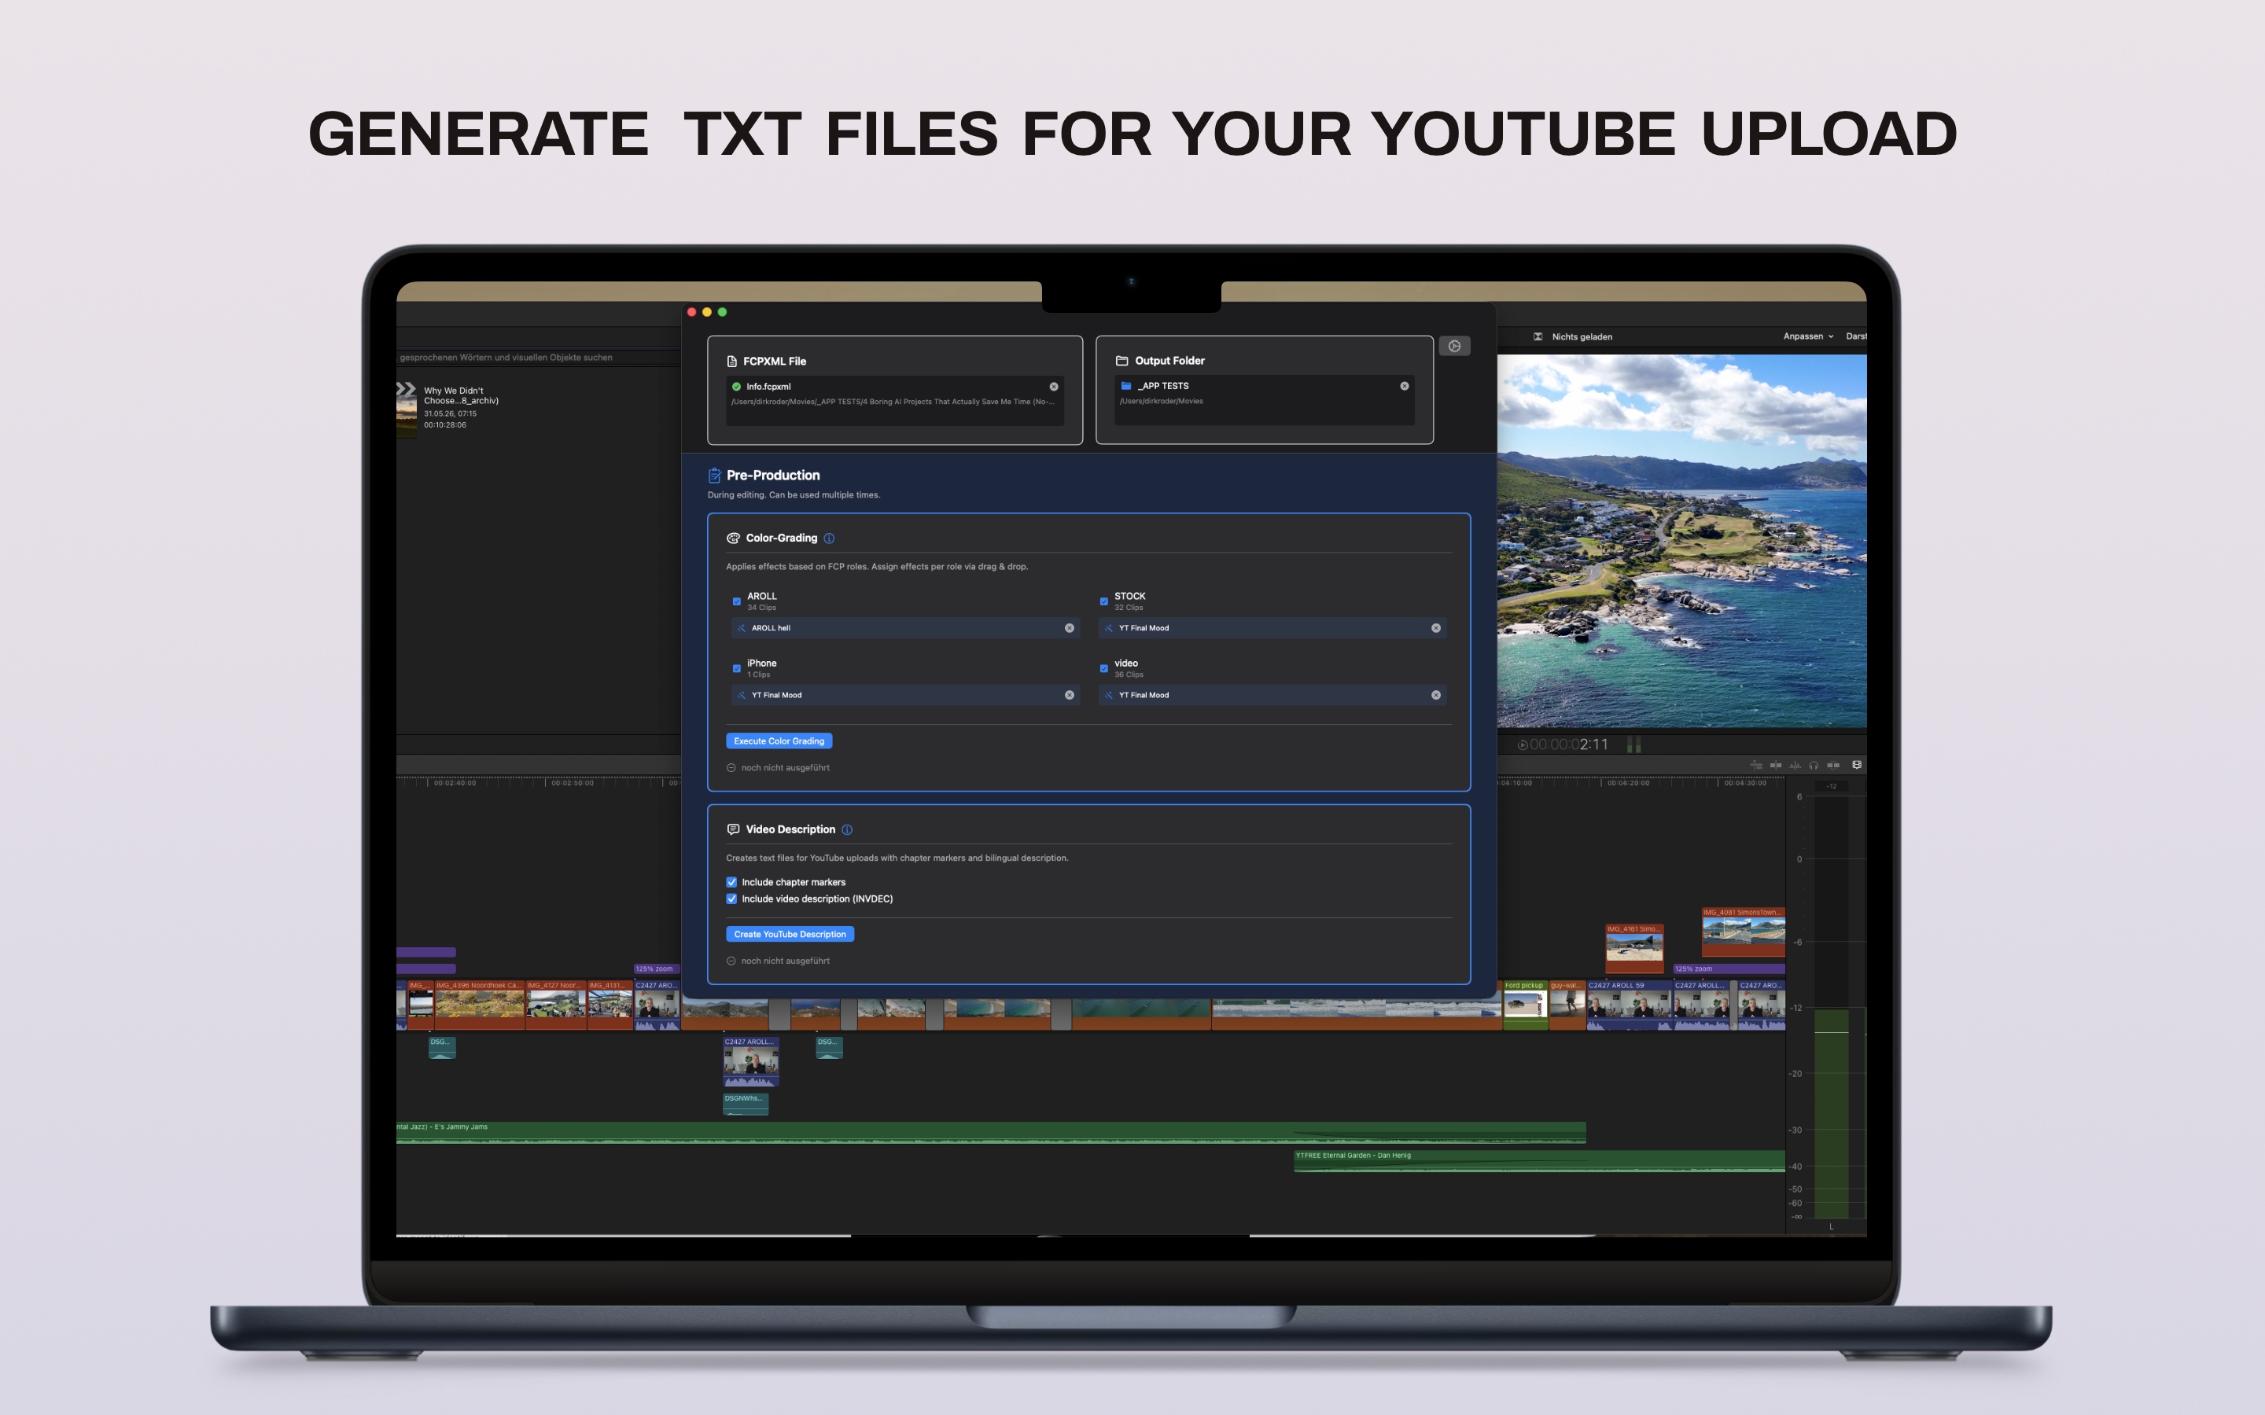Select the iPhone YT Final Mood effect field
2265x1415 pixels.
click(905, 696)
